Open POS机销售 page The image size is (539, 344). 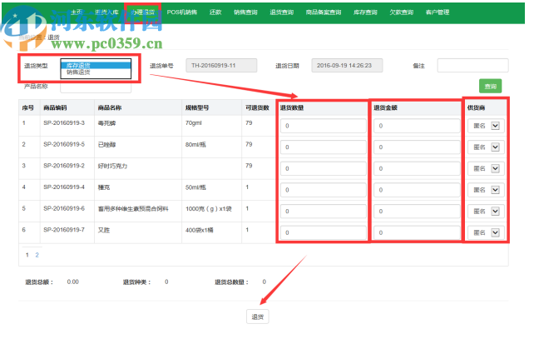(x=182, y=12)
